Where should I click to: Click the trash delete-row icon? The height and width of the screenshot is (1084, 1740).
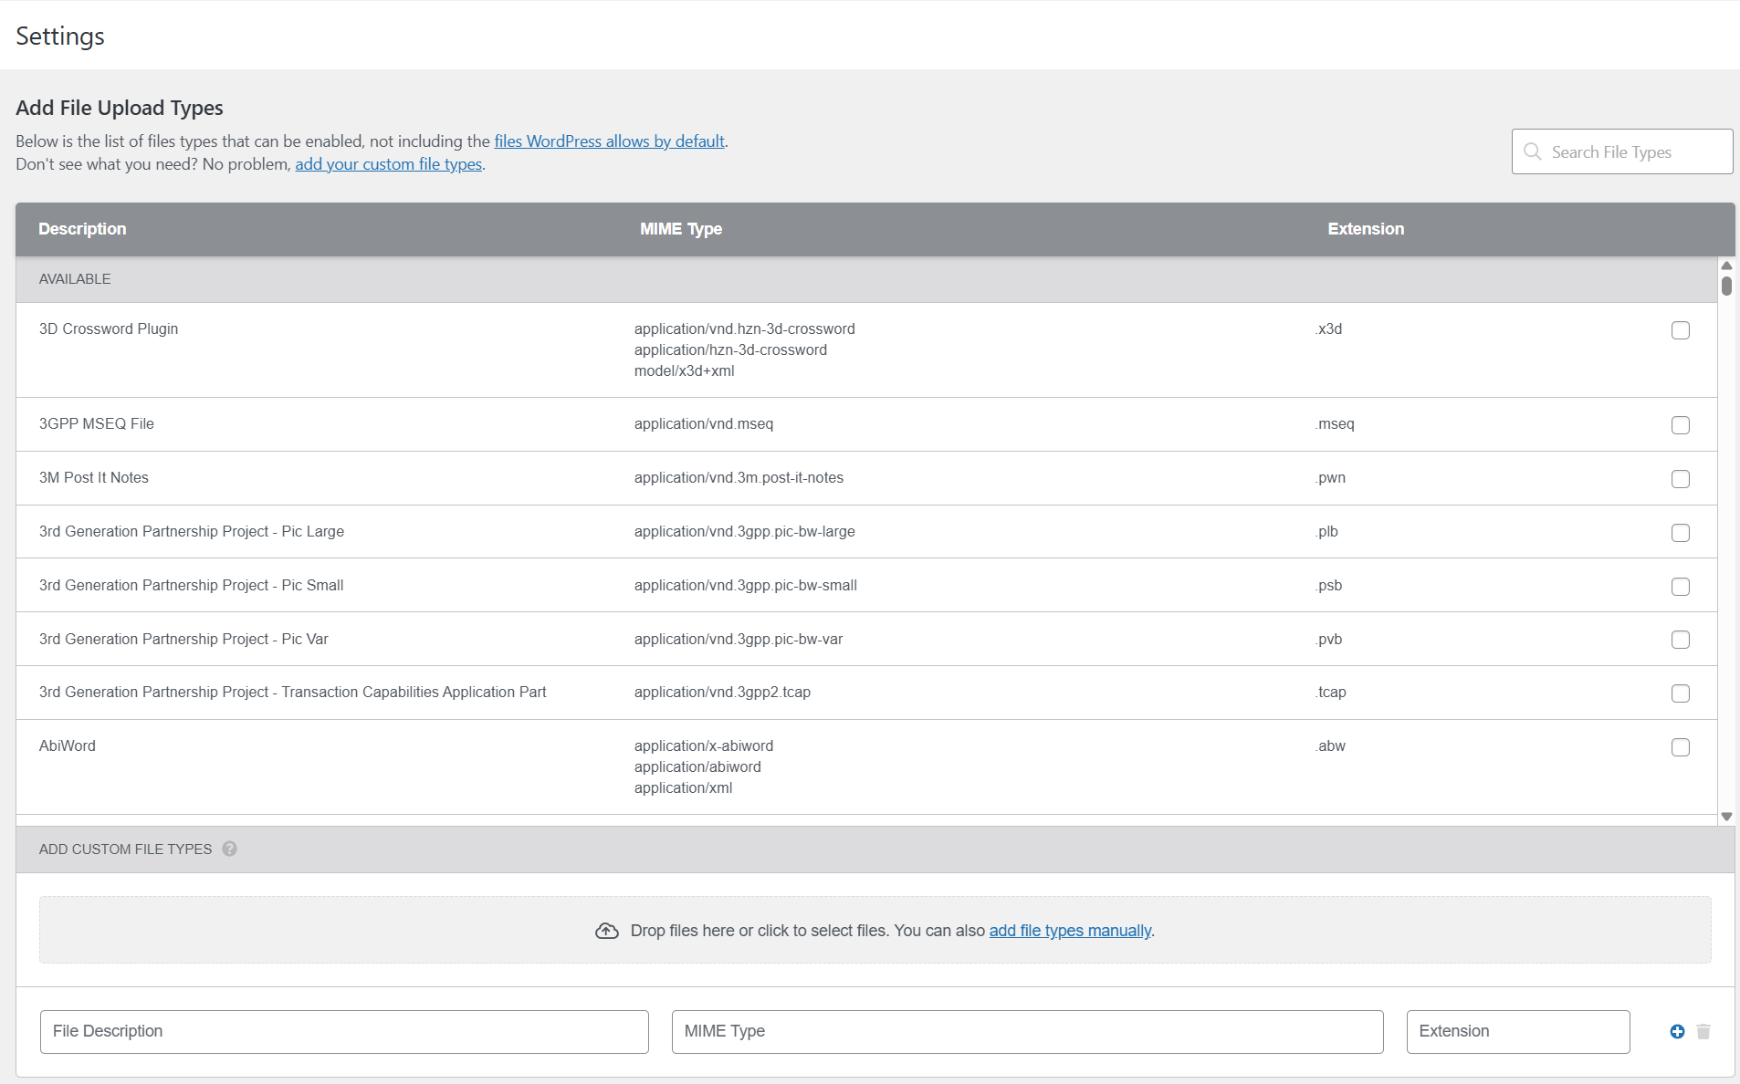[x=1703, y=1031]
